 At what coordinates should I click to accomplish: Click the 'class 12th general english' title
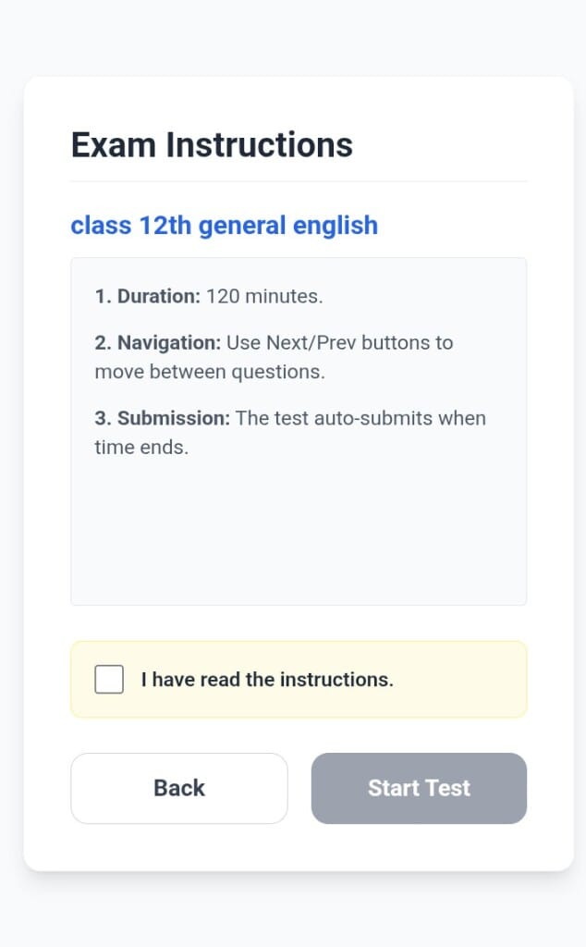point(224,225)
